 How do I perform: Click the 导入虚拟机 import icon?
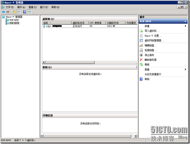[x=141, y=31]
